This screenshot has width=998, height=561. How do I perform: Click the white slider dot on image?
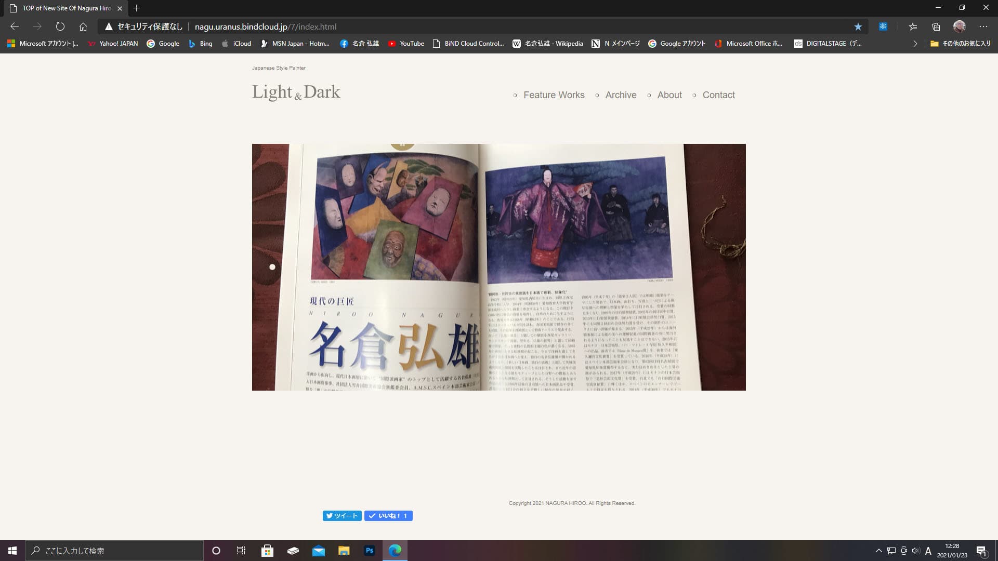click(272, 267)
